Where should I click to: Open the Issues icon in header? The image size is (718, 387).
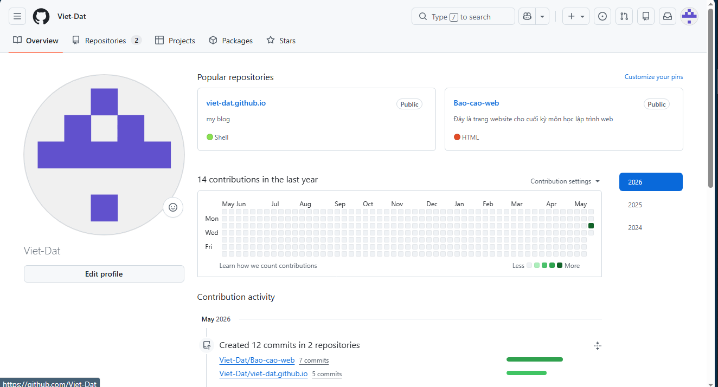click(x=602, y=17)
